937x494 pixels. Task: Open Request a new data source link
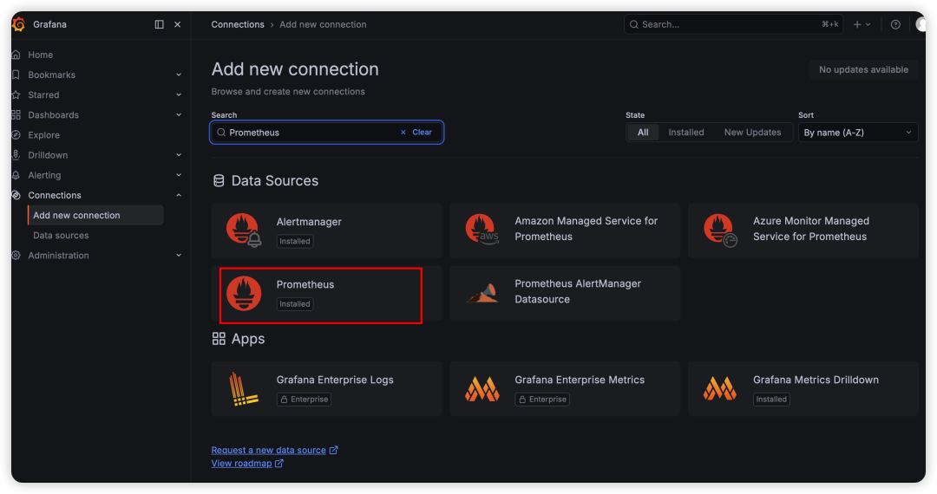click(x=274, y=451)
